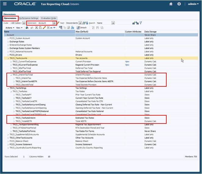Expand the FCCS_System Account node
Image resolution: width=202 pixels, height=174 pixels.
(8, 38)
